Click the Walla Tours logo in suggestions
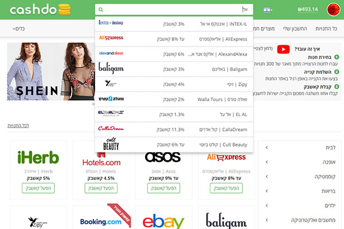 [x=111, y=98]
